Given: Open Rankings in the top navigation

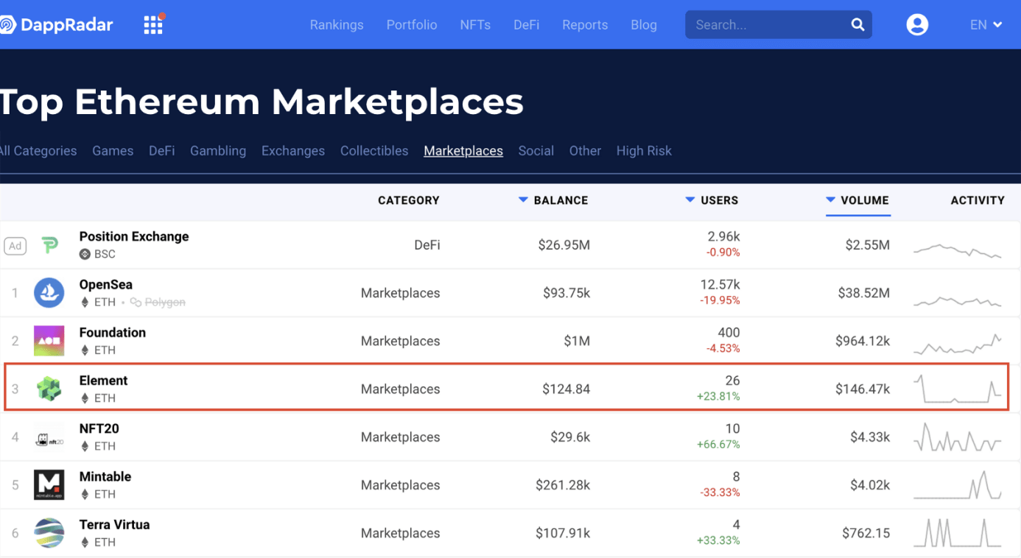Looking at the screenshot, I should (x=337, y=24).
